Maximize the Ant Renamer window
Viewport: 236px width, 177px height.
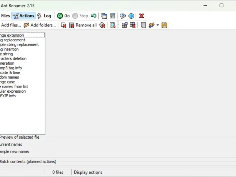pyautogui.click(x=222, y=6)
